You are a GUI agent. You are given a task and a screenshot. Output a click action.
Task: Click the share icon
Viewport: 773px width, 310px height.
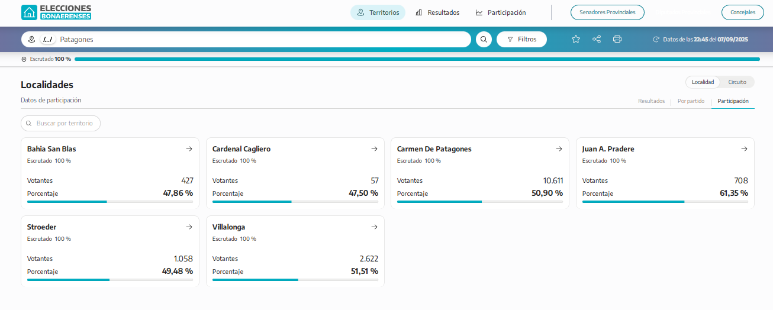597,40
